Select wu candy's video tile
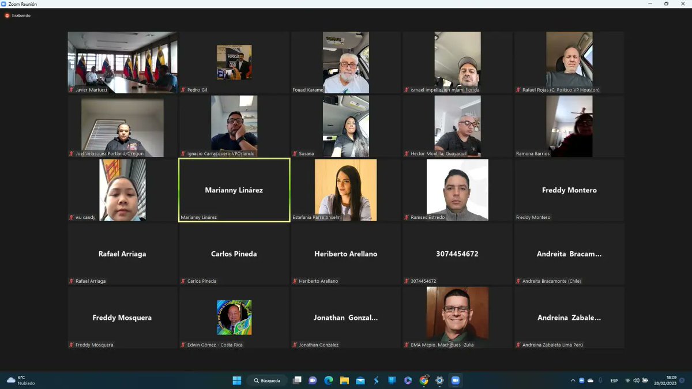The height and width of the screenshot is (389, 692). tap(122, 190)
